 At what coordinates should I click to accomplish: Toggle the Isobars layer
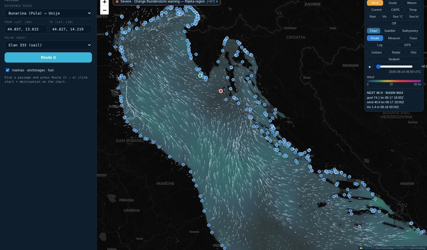[x=377, y=52]
